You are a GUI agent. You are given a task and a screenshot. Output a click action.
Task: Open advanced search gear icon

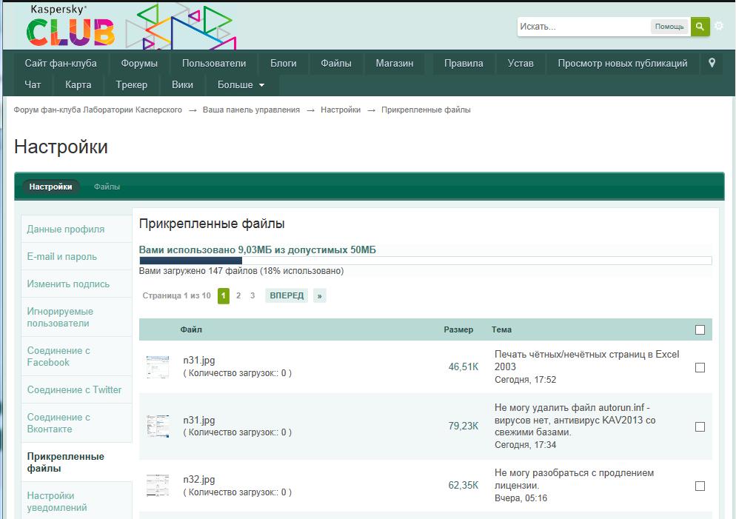pyautogui.click(x=718, y=27)
